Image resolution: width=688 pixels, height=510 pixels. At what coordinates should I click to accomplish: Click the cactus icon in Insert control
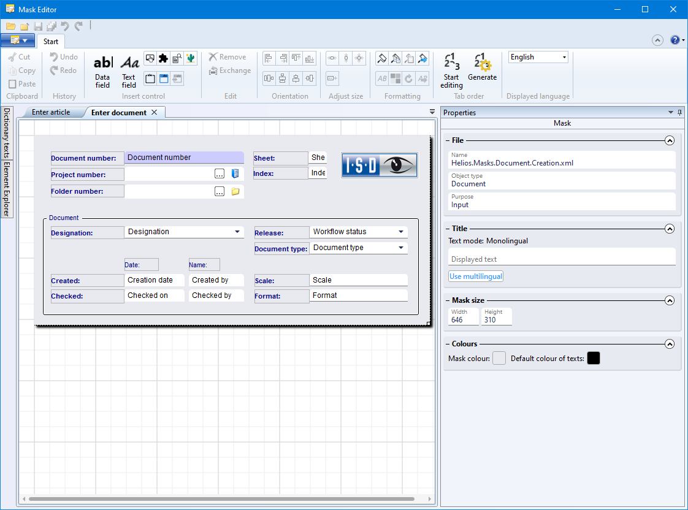pyautogui.click(x=191, y=58)
